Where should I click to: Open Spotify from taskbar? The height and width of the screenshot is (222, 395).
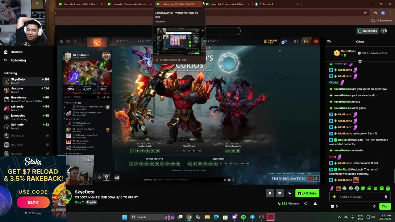coord(243,217)
